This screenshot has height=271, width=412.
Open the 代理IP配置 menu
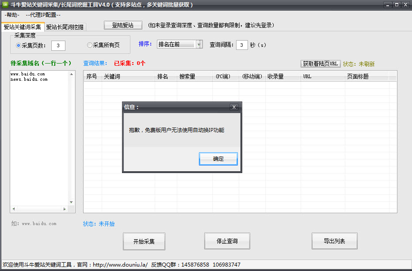pyautogui.click(x=43, y=15)
